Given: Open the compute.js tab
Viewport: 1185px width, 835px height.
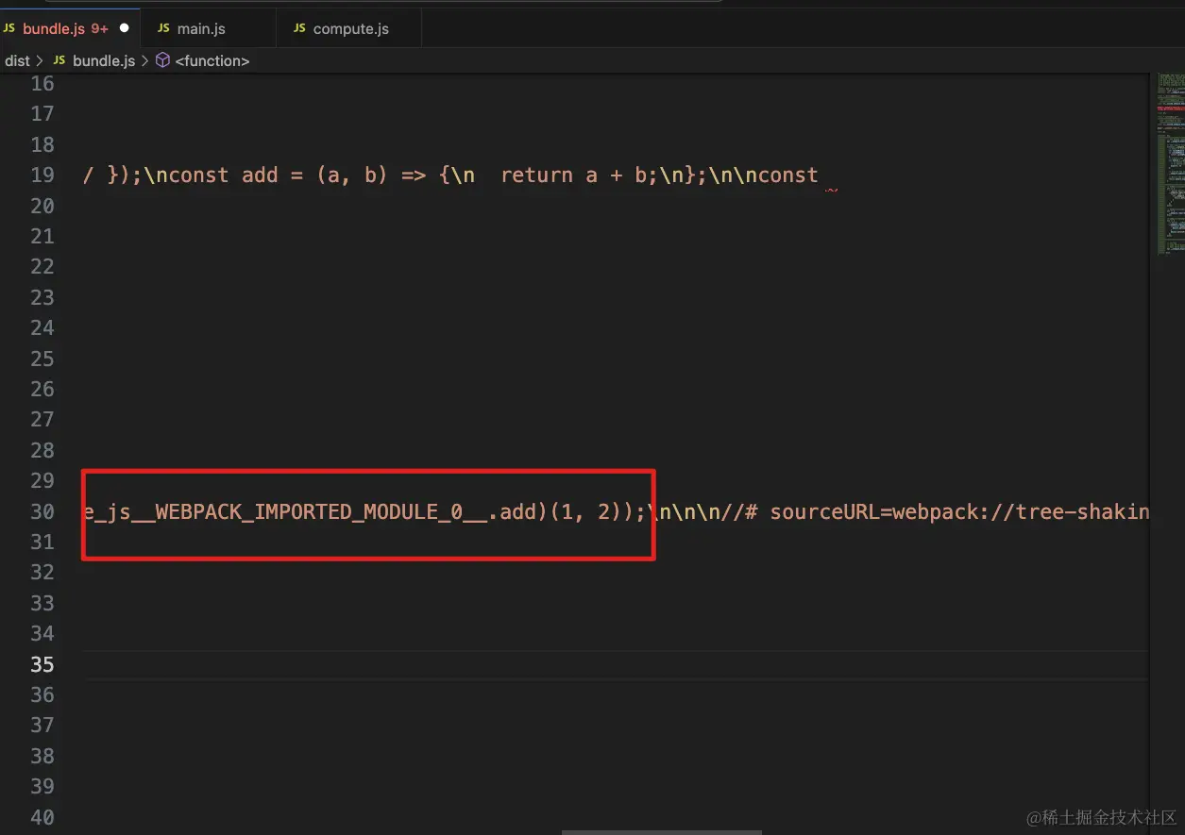Looking at the screenshot, I should coord(348,28).
